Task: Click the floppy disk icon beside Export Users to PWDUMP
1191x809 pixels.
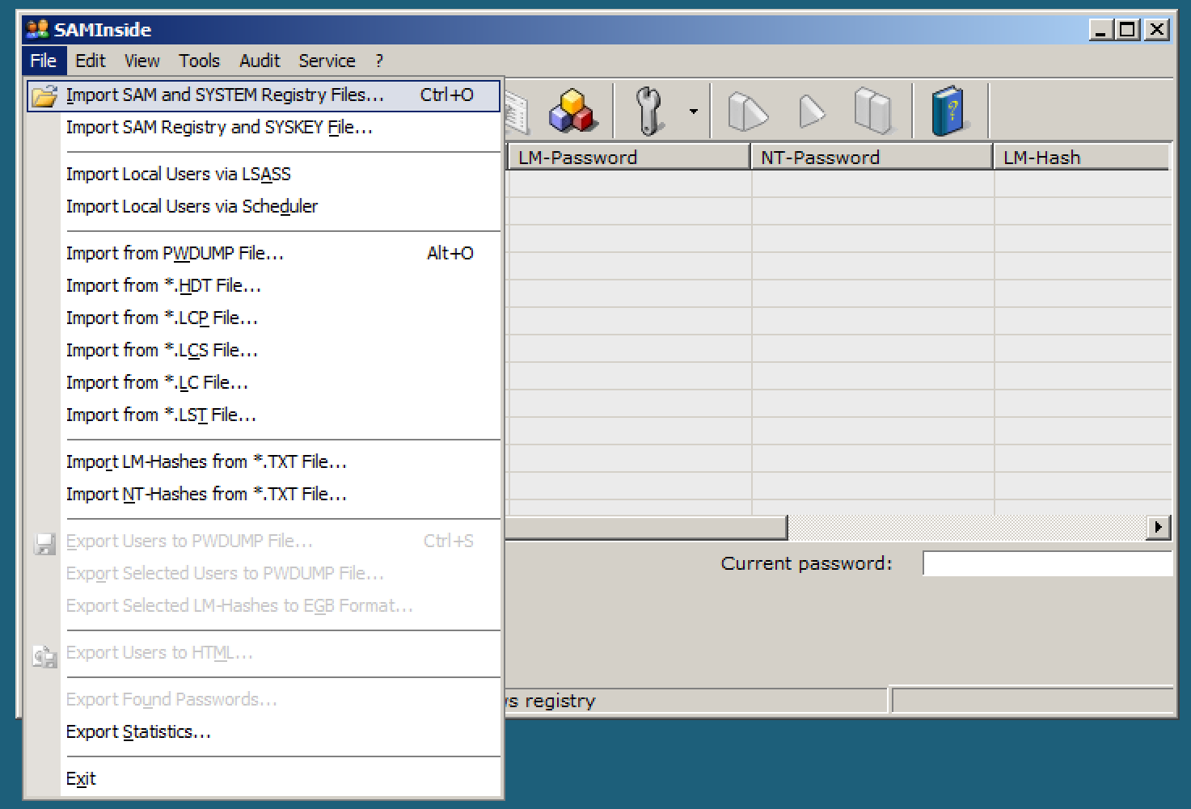Action: click(x=44, y=543)
